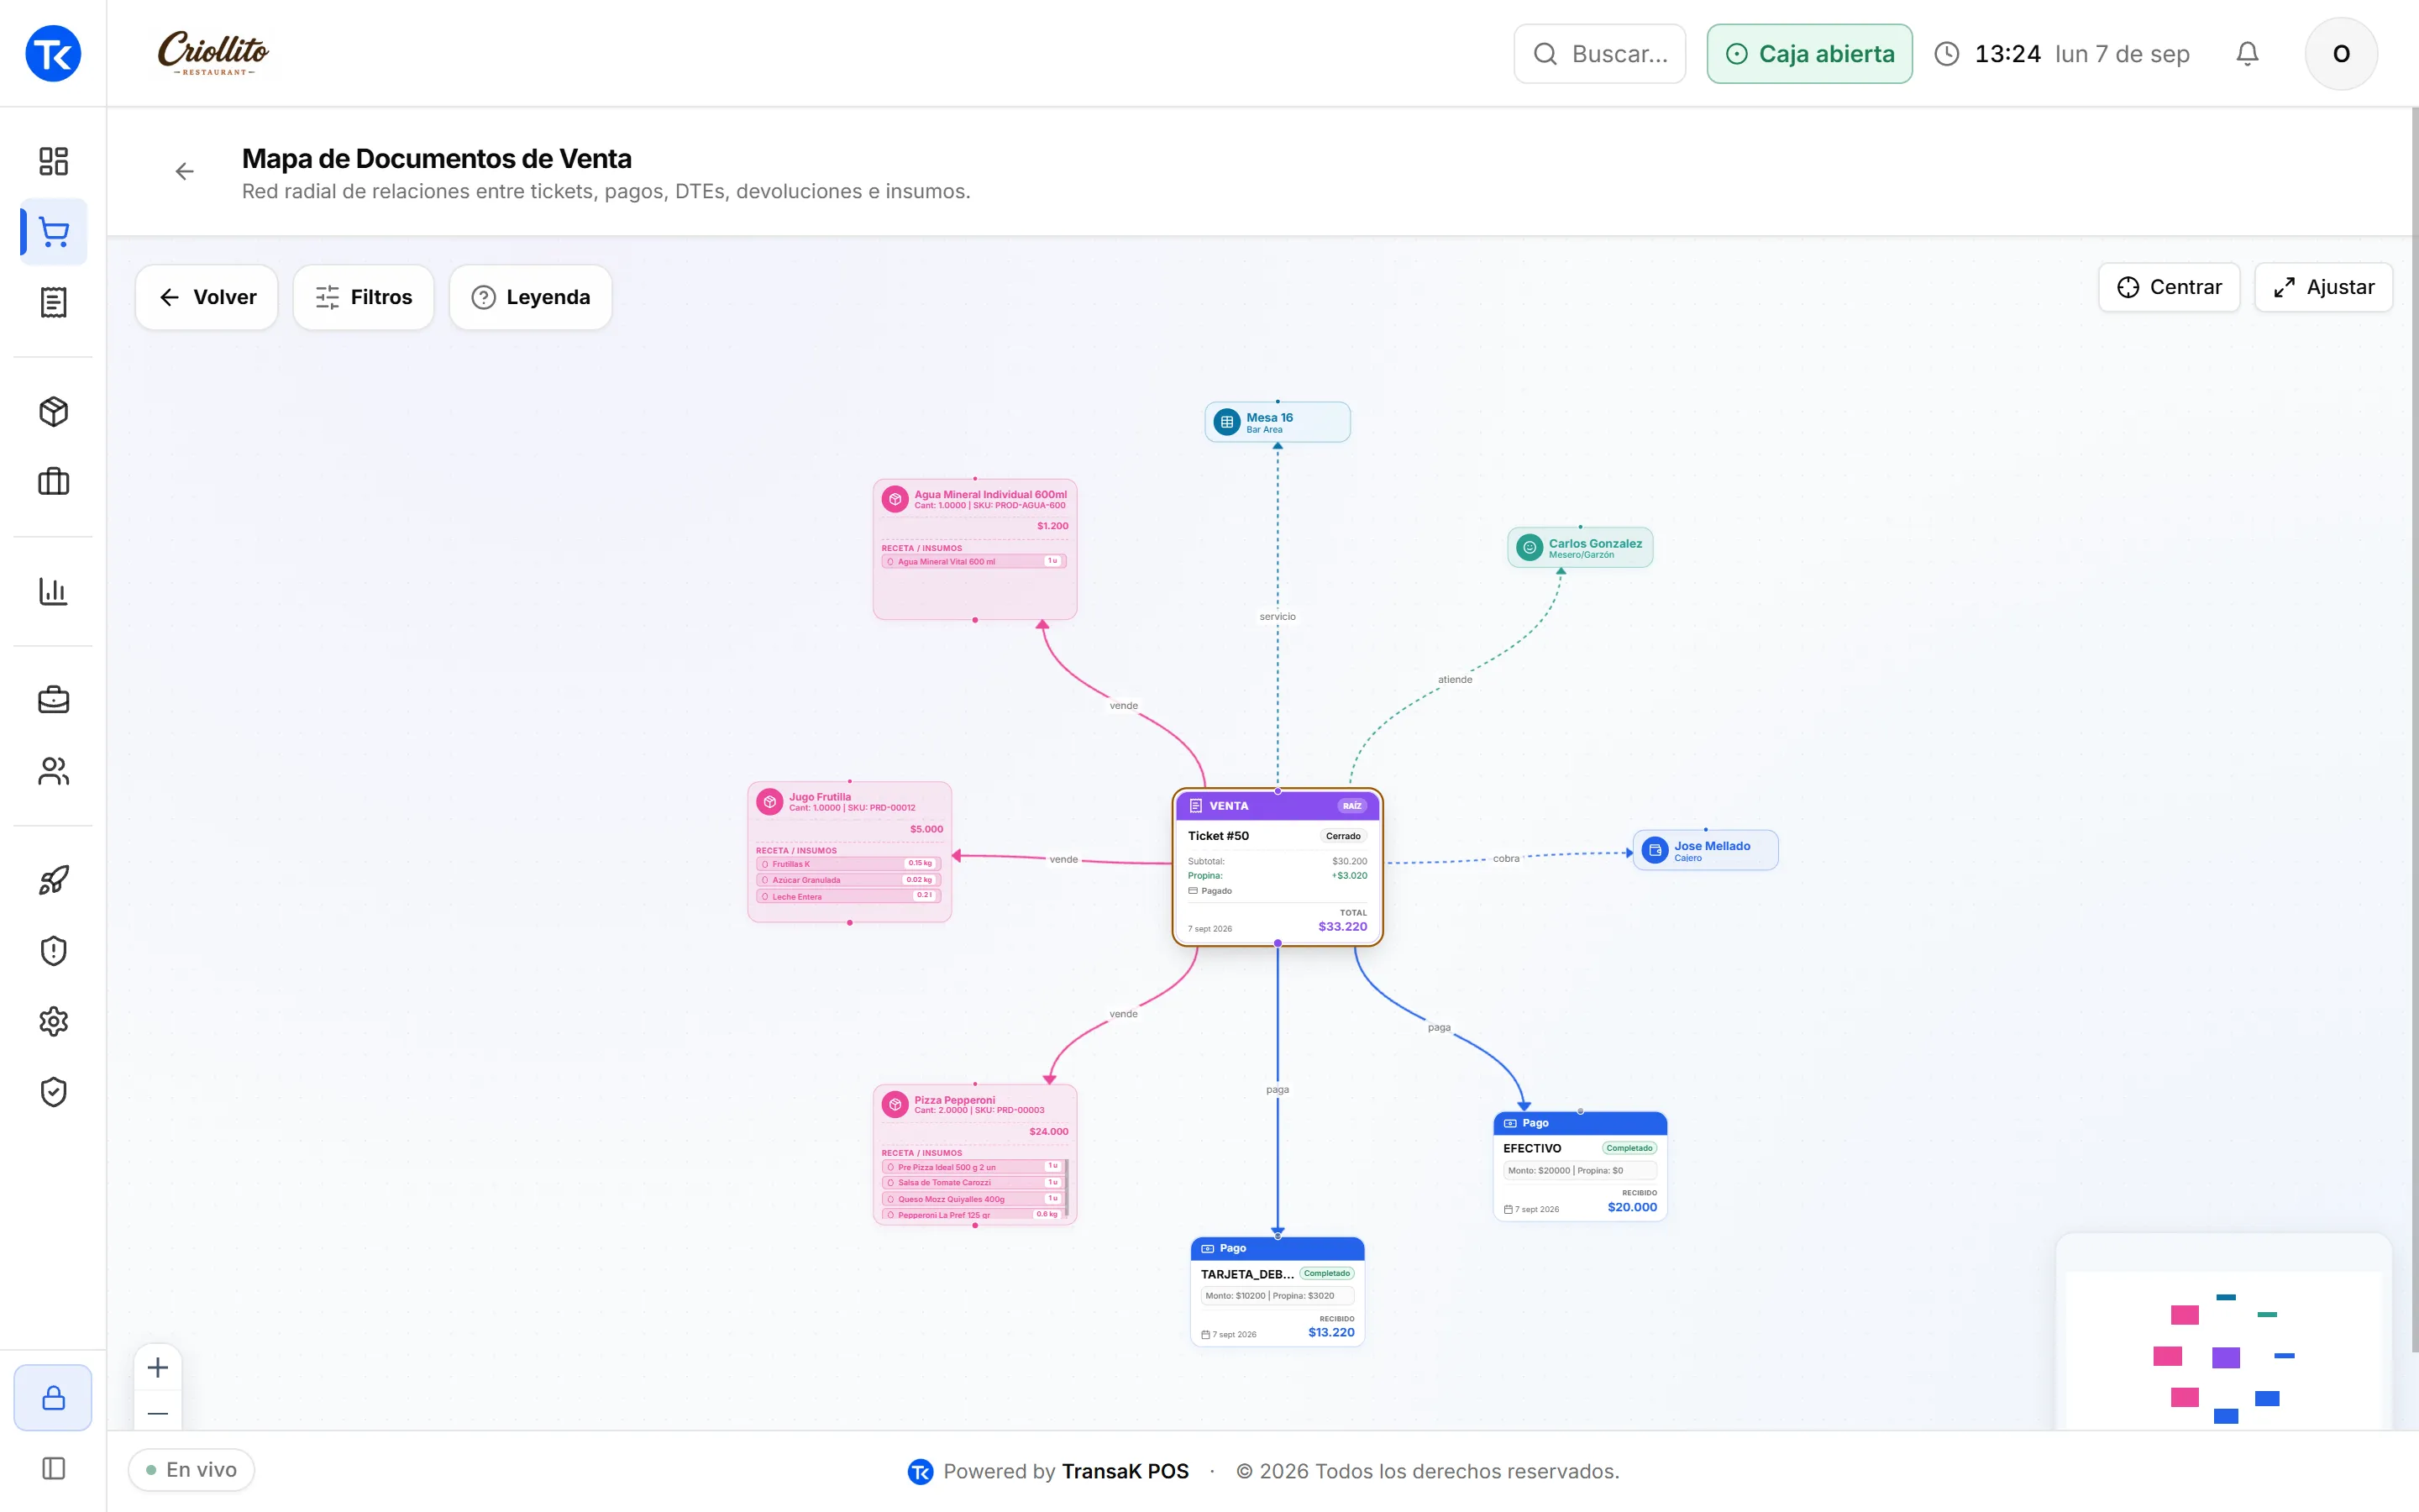This screenshot has height=1512, width=2419.
Task: Click the briefcase icon in sidebar
Action: tap(53, 700)
